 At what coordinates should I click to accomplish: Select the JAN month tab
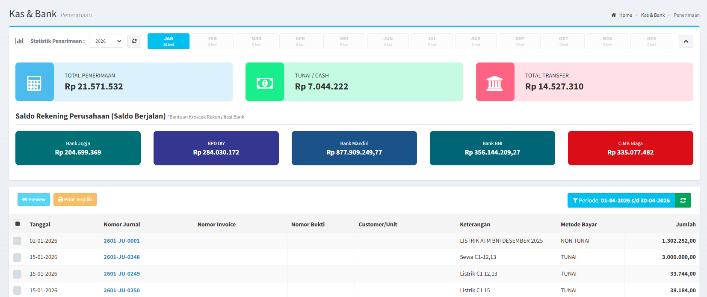[x=169, y=41]
